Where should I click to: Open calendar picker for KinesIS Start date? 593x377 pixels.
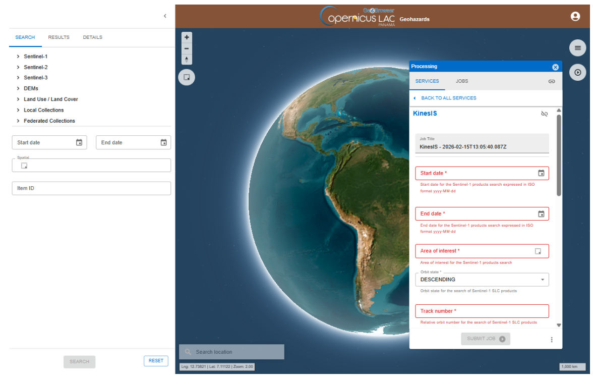click(541, 173)
